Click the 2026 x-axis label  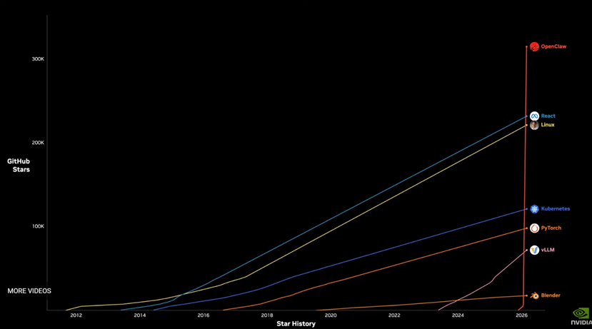click(521, 315)
